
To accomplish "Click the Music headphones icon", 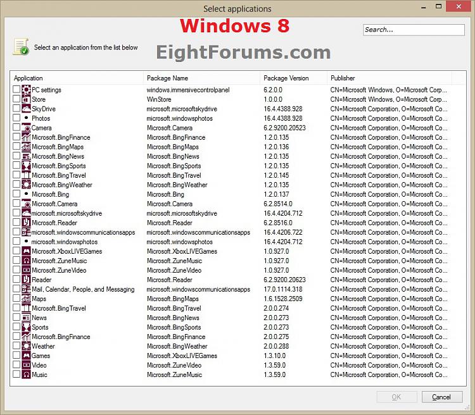I will click(26, 375).
